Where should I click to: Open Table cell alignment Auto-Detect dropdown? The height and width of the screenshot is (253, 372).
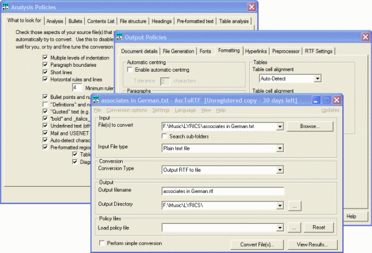coord(317,79)
